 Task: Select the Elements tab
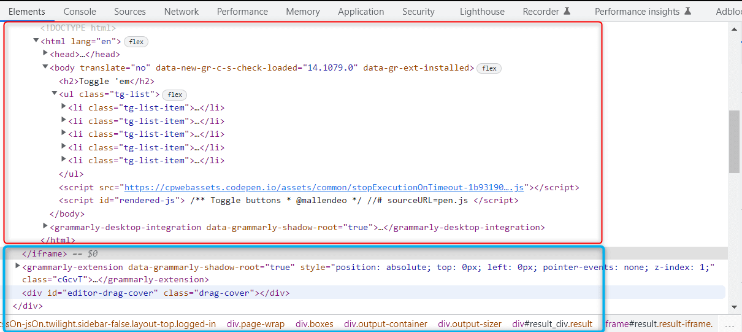pyautogui.click(x=27, y=11)
